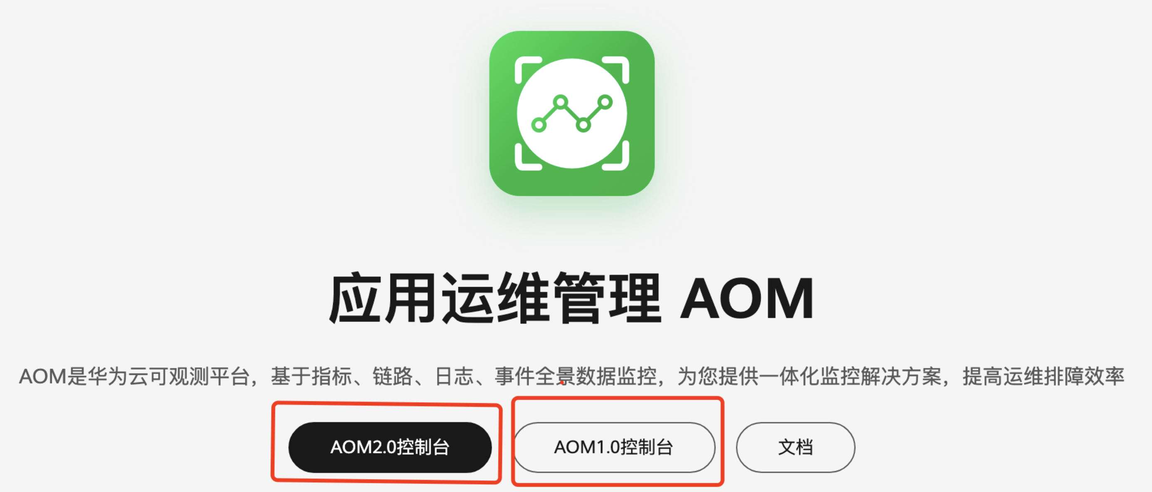This screenshot has width=1152, height=492.
Task: Open the 文档 documentation button
Action: [x=796, y=447]
